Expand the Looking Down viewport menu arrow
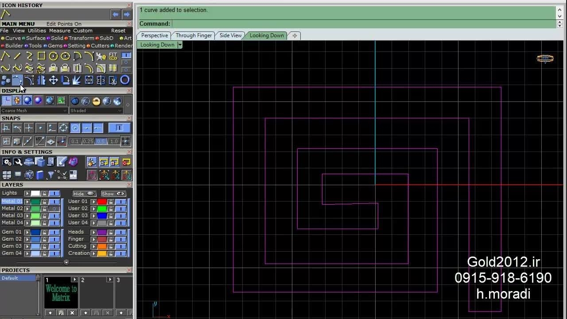The height and width of the screenshot is (319, 567). click(x=180, y=45)
